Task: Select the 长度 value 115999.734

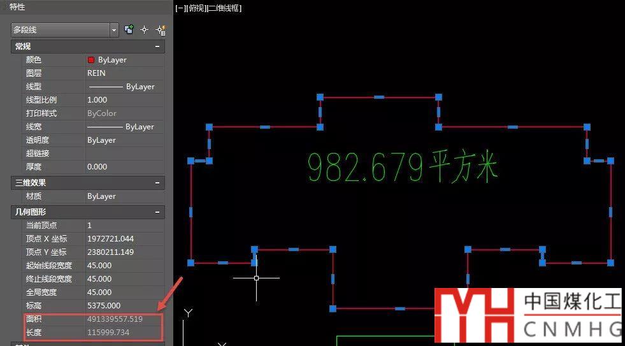Action: pos(108,333)
